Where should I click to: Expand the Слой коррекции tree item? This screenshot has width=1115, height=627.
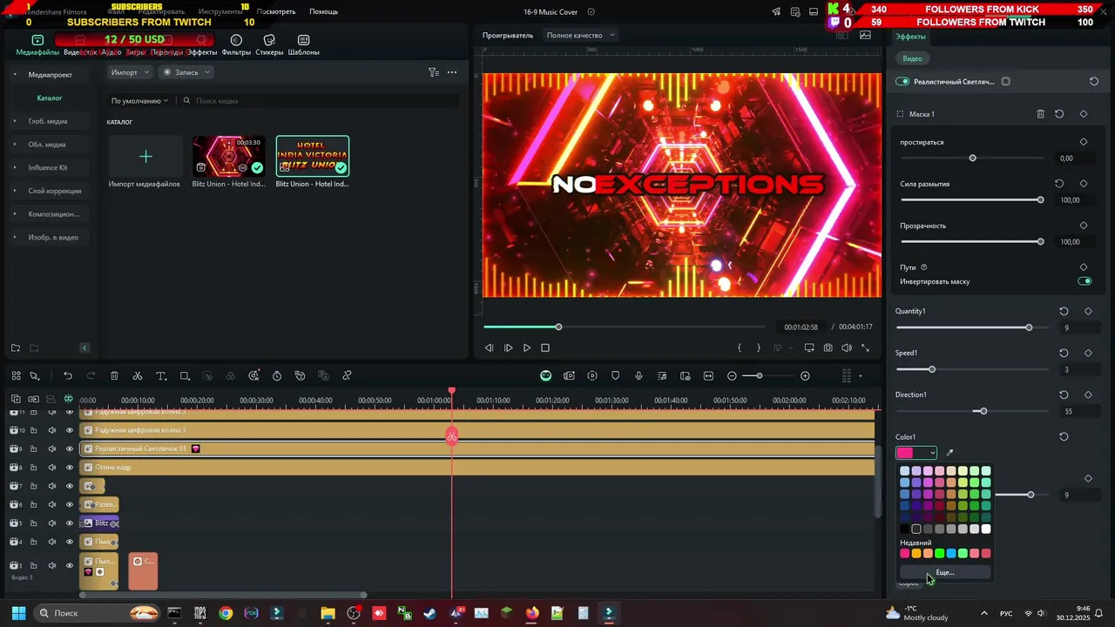(14, 191)
